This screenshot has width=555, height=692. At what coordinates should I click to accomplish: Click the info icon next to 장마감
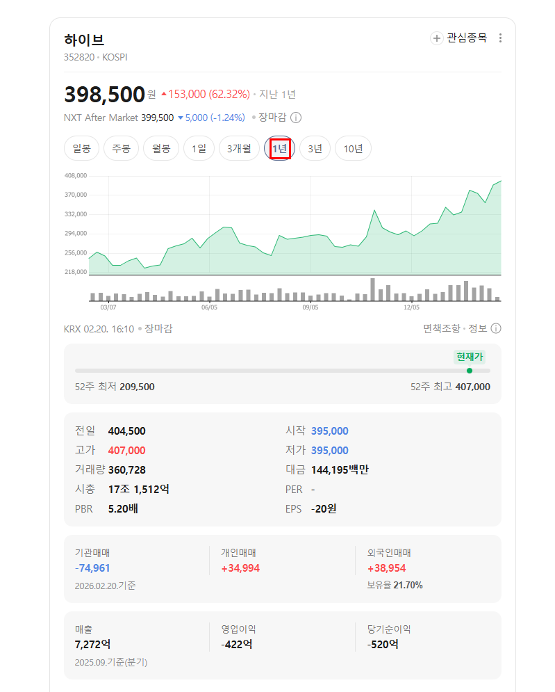coord(296,118)
